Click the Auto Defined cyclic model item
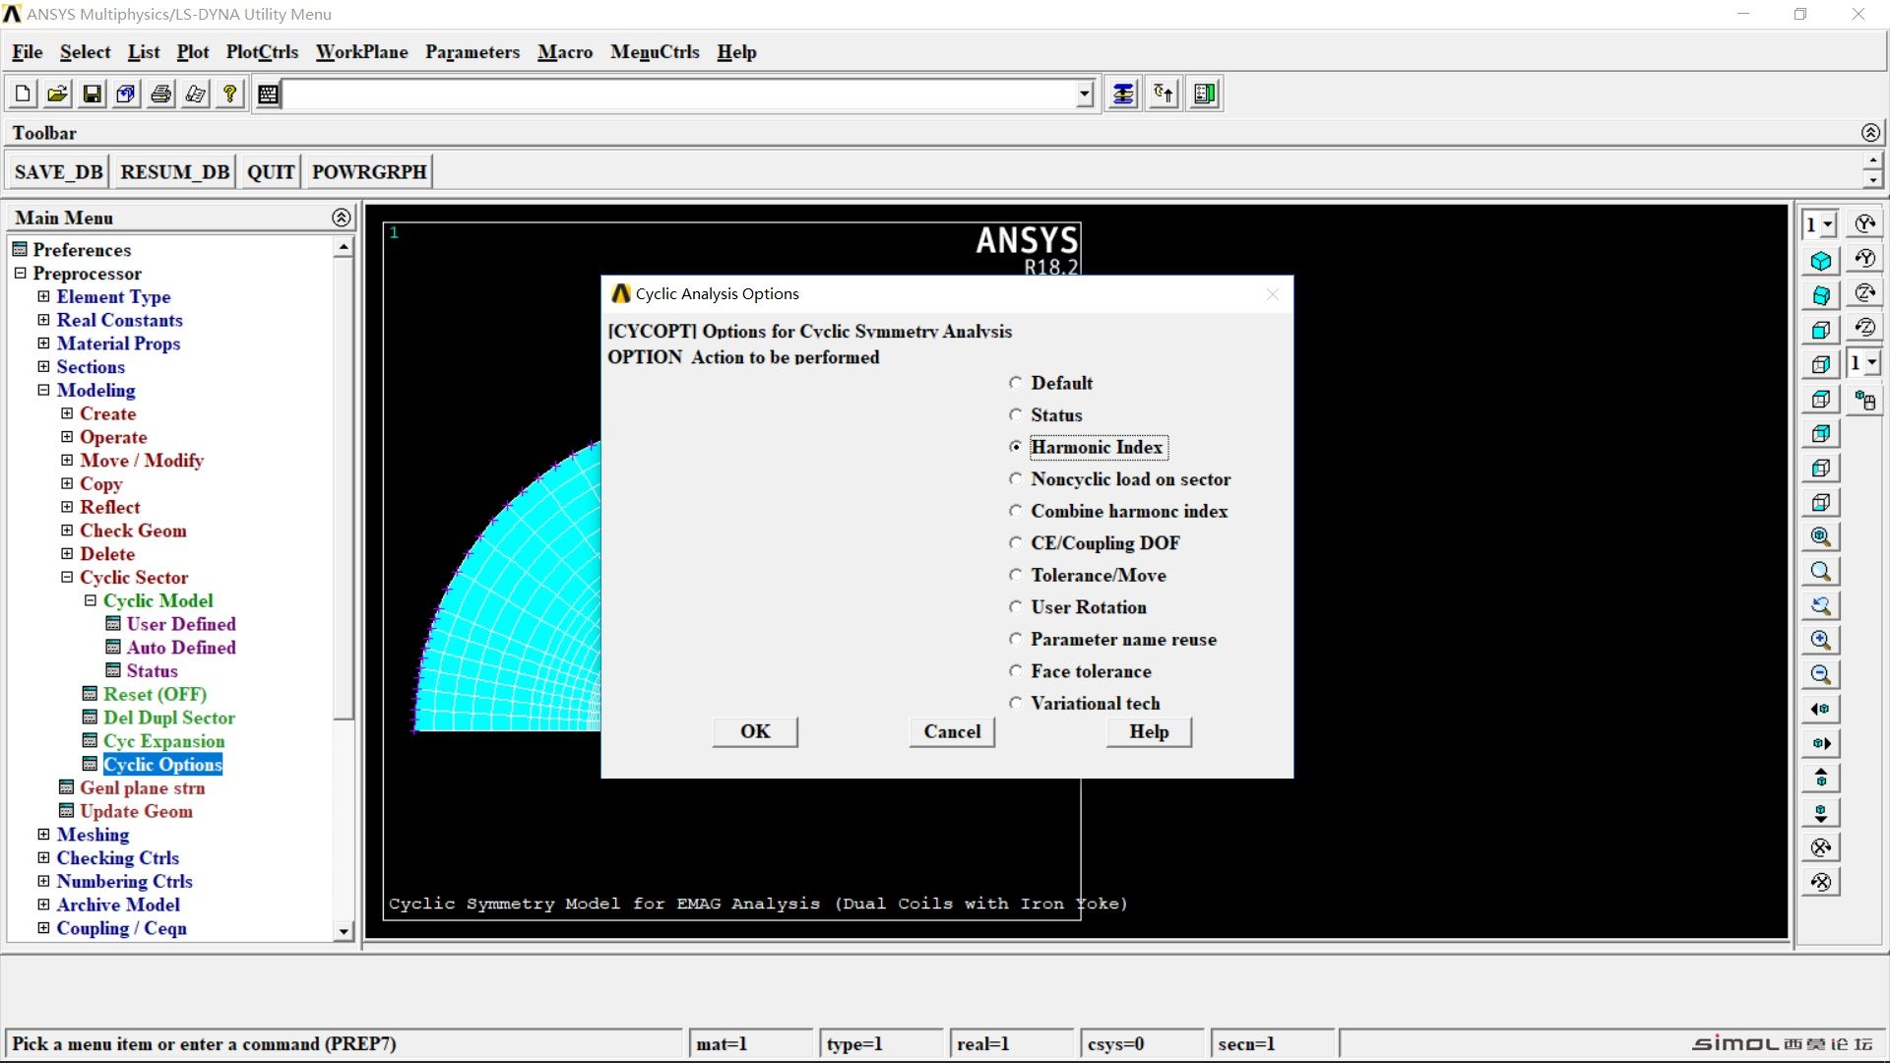 point(181,648)
